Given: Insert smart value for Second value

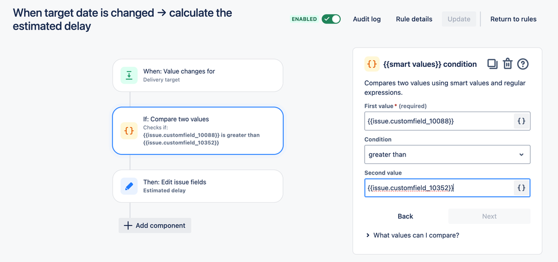Looking at the screenshot, I should [x=521, y=188].
